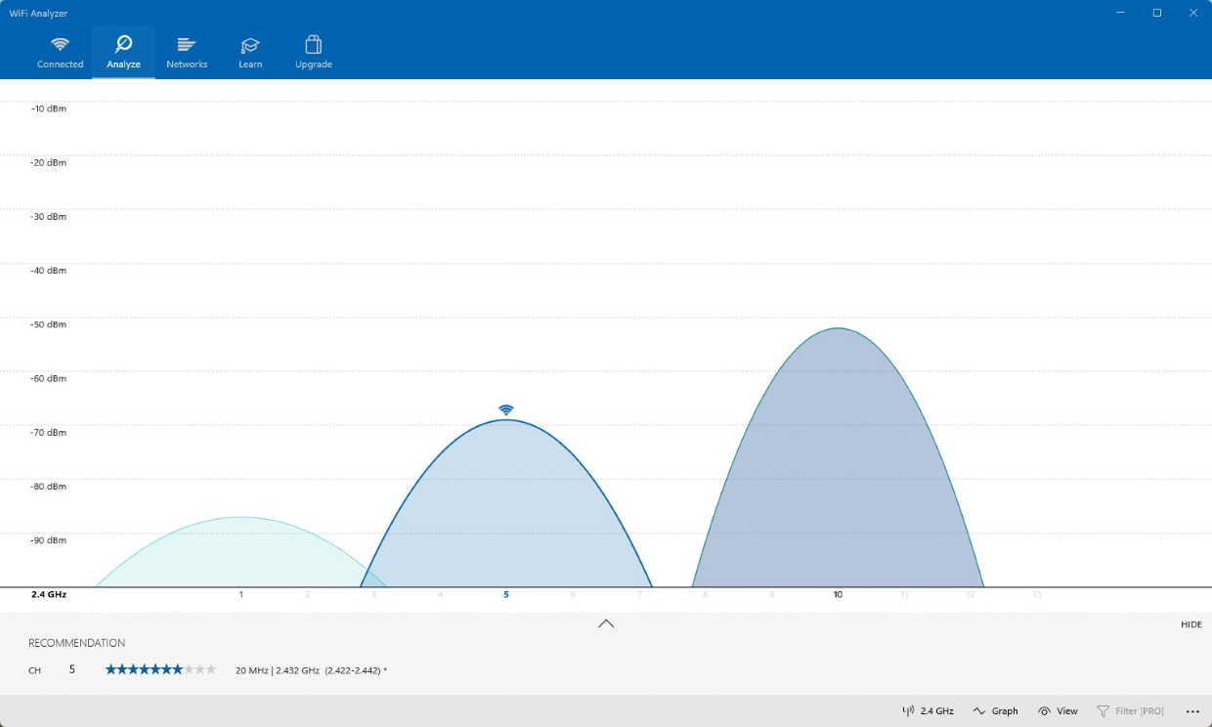Click the star rating for channel 5
The image size is (1212, 727).
tap(160, 669)
